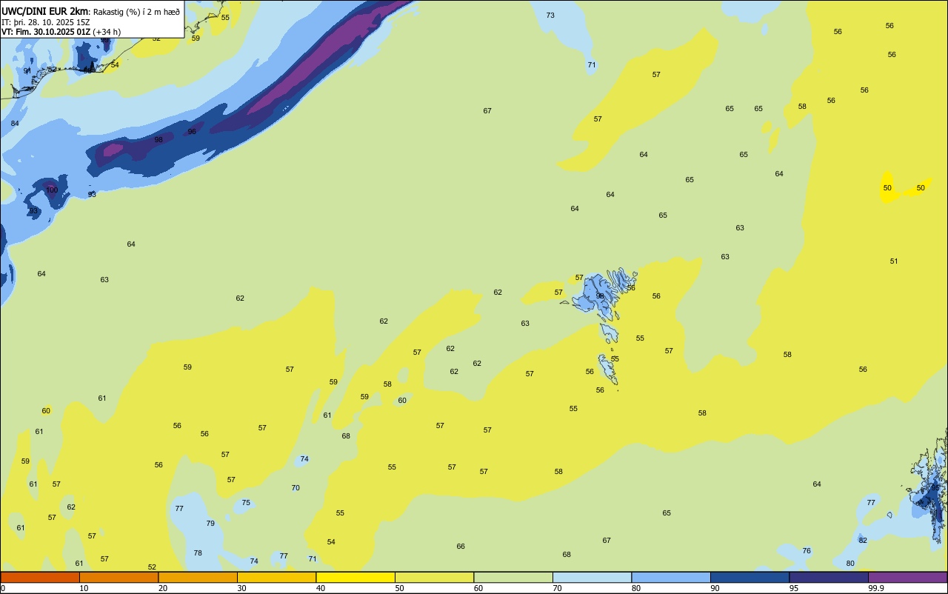Click the '73' value at top of map

(x=550, y=16)
